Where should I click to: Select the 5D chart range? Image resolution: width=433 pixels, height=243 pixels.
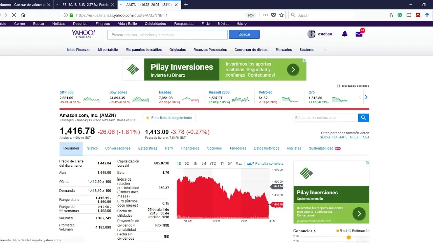coord(187,163)
